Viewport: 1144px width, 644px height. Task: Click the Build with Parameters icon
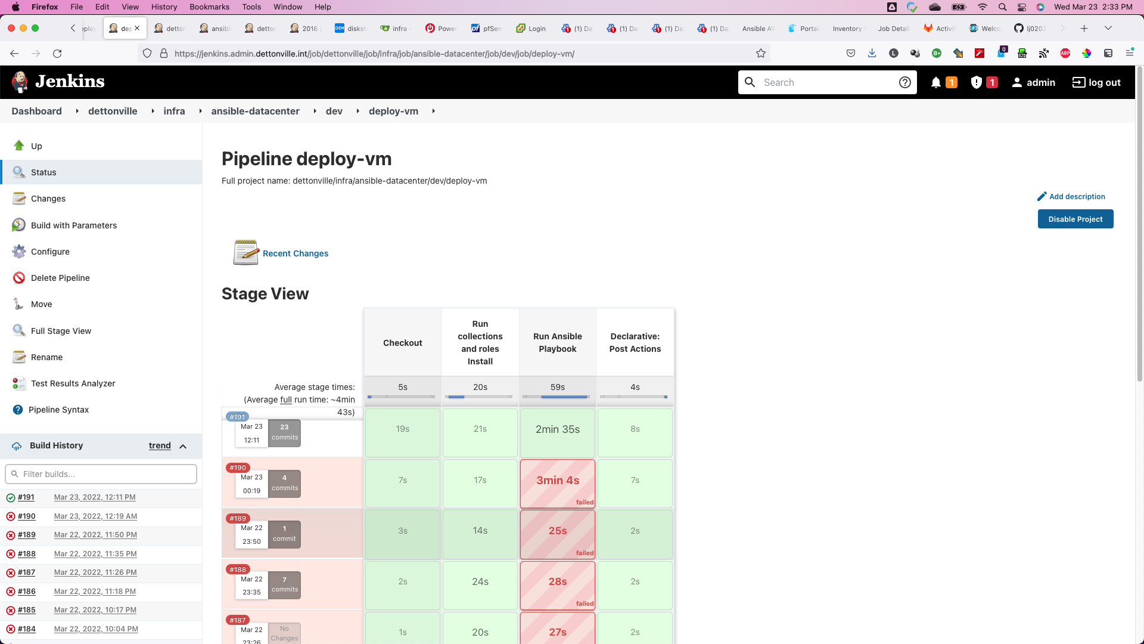pos(19,225)
